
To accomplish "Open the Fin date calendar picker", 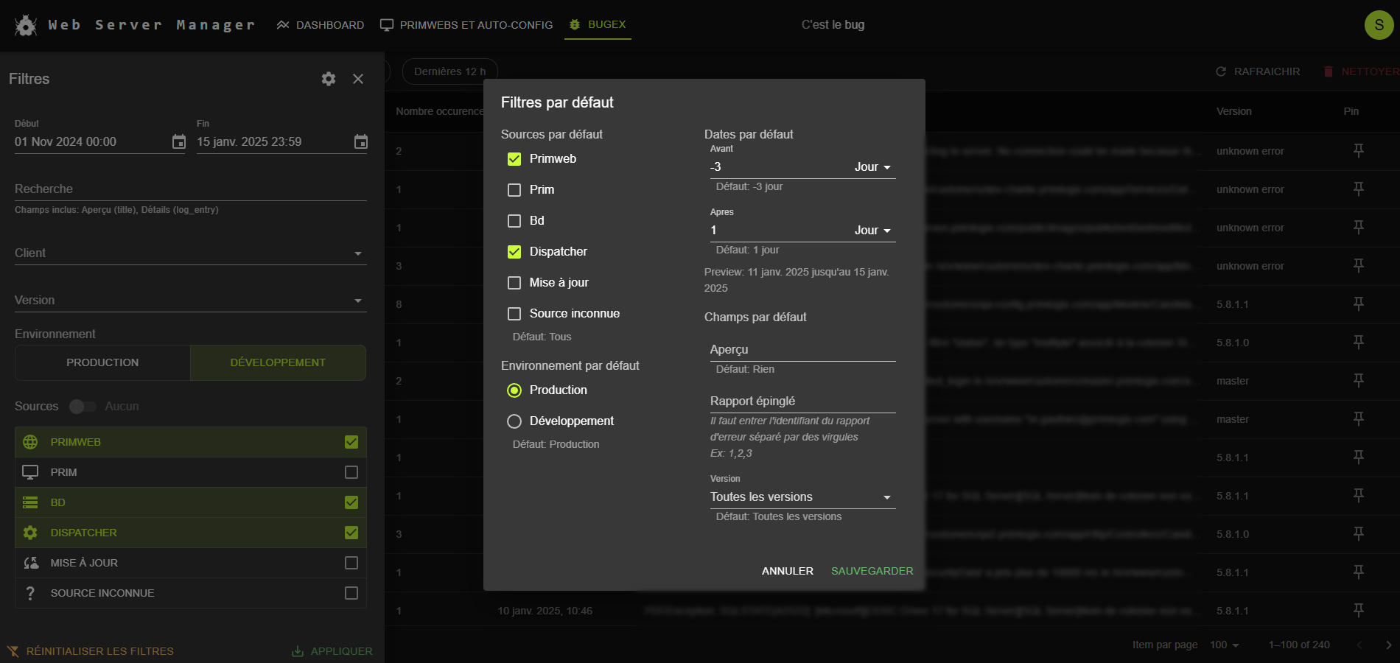I will [360, 141].
